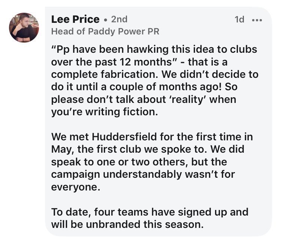
Task: Click the 'Head of Paddy Power PR' headline
Action: [105, 32]
